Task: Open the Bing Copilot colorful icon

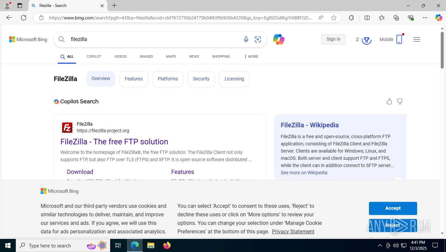Action: click(x=278, y=39)
